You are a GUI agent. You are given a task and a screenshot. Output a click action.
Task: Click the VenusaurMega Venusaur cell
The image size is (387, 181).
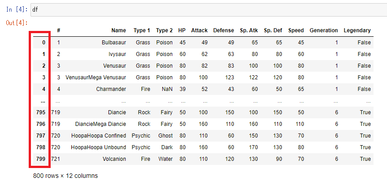tap(96, 78)
